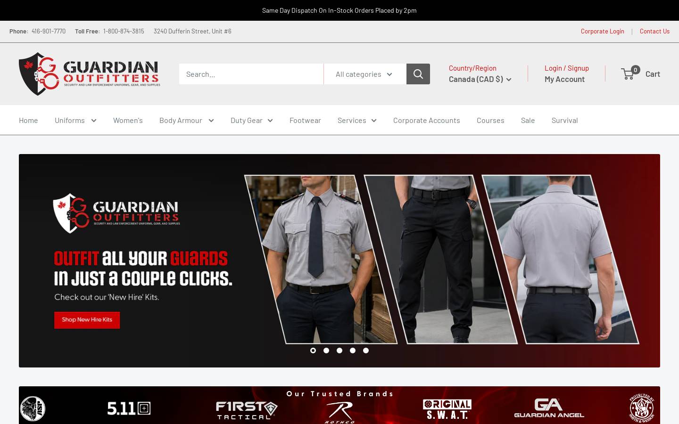
Task: Click the black cargo pants photo
Action: point(441,259)
